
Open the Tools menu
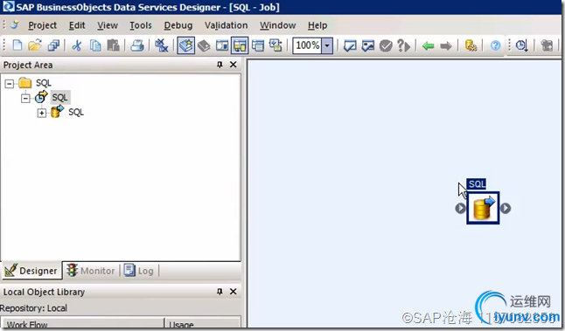tap(141, 25)
